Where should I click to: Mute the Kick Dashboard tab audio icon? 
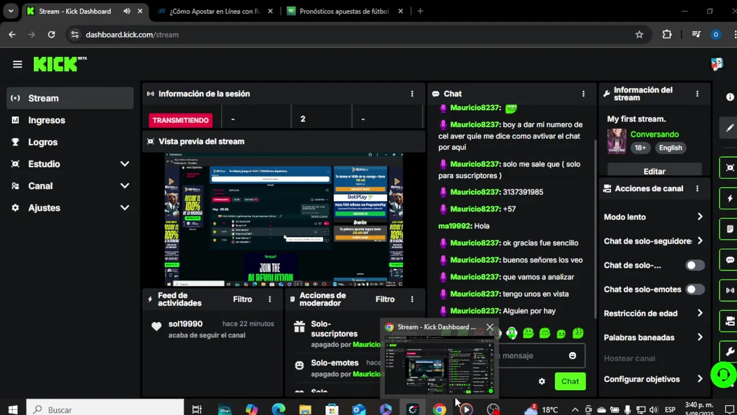(x=127, y=11)
